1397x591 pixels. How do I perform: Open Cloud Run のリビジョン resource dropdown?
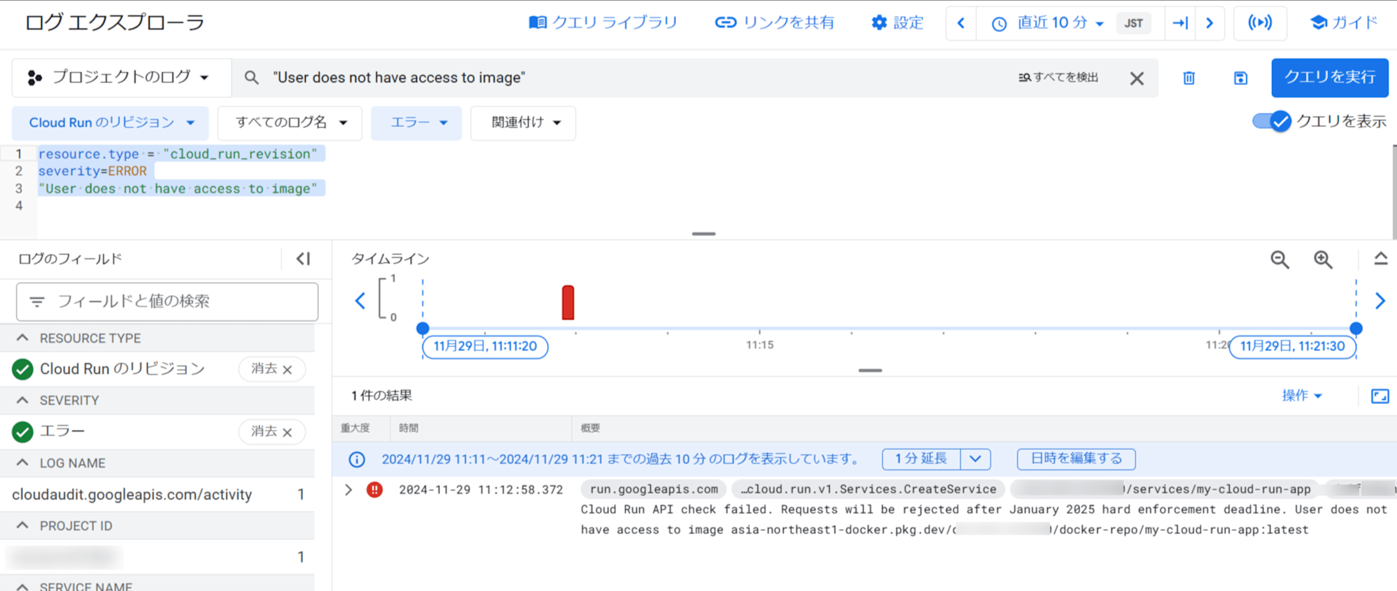click(x=110, y=123)
